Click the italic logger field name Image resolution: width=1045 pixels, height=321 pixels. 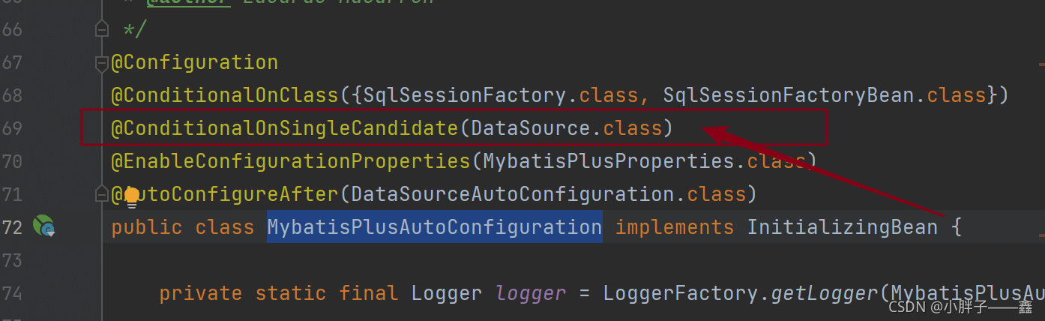(531, 293)
